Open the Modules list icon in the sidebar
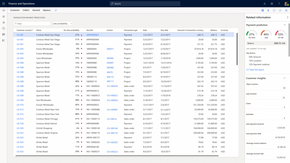This screenshot has height=163, width=290. (4, 40)
